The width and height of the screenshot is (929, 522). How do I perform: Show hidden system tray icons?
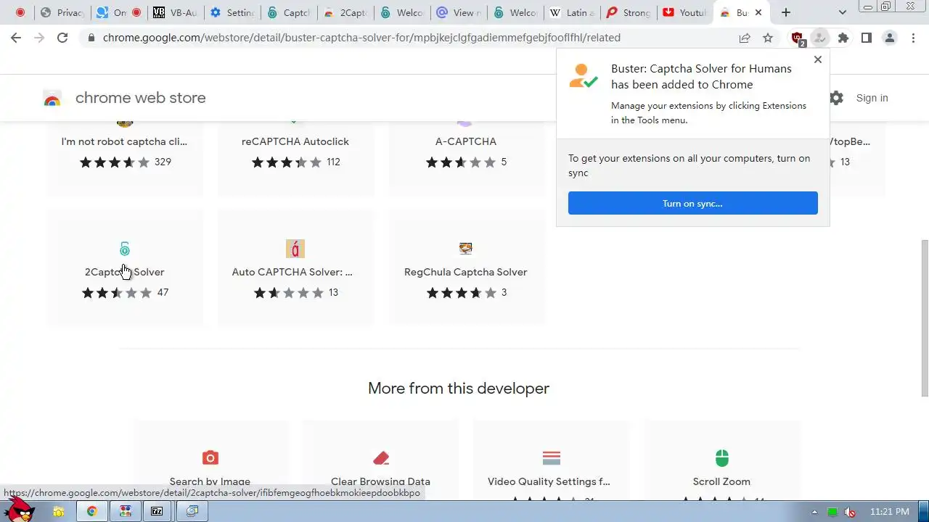pyautogui.click(x=814, y=512)
